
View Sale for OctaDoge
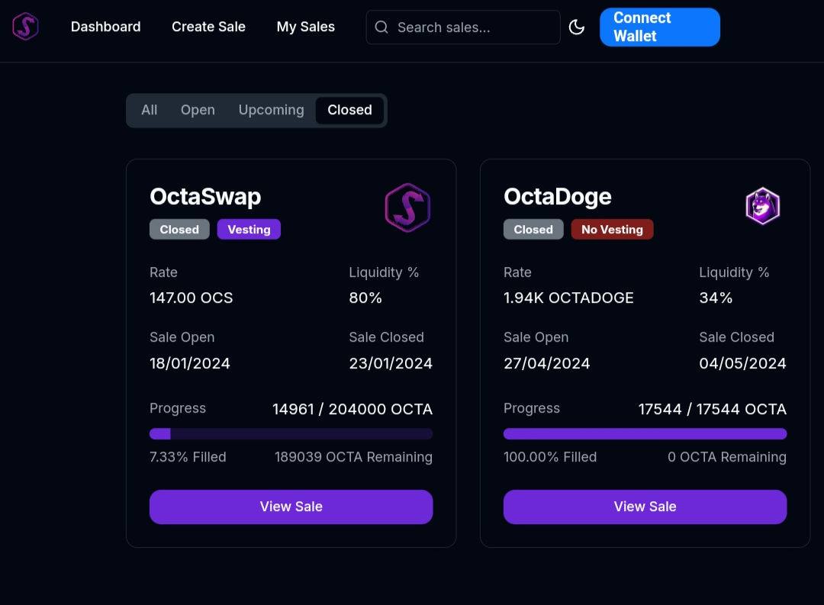[645, 507]
